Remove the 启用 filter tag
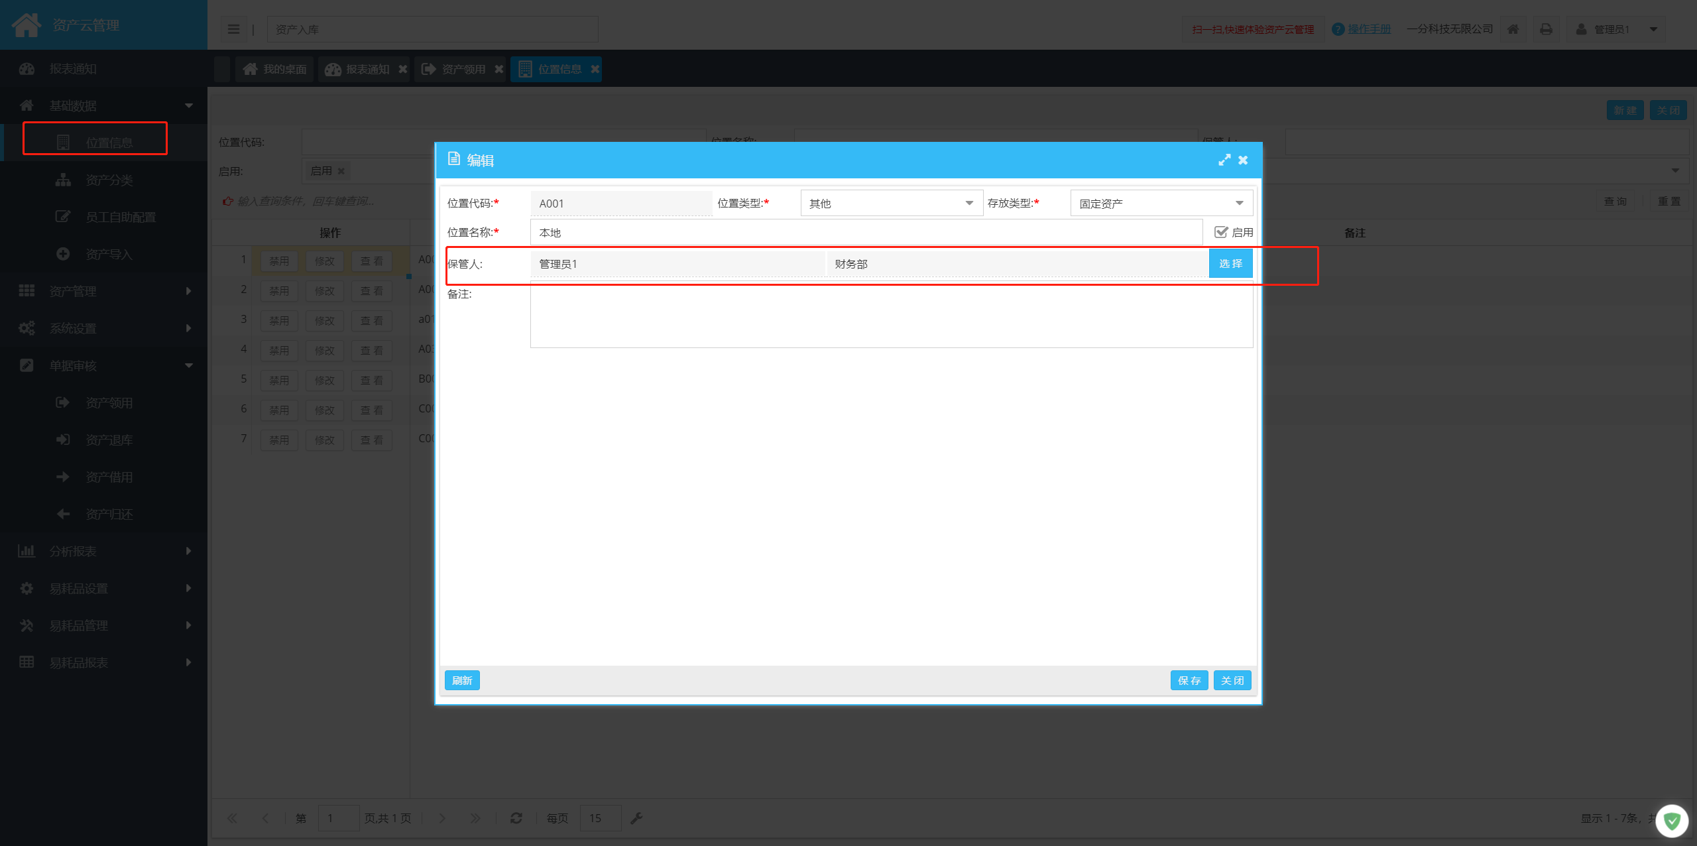1697x846 pixels. [341, 171]
